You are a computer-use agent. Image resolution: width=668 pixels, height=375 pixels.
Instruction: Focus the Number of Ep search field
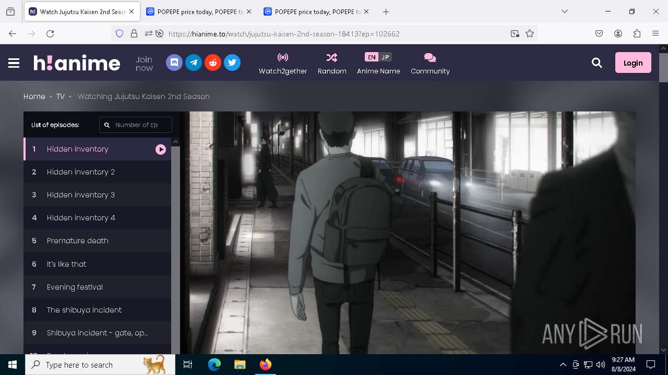point(136,125)
